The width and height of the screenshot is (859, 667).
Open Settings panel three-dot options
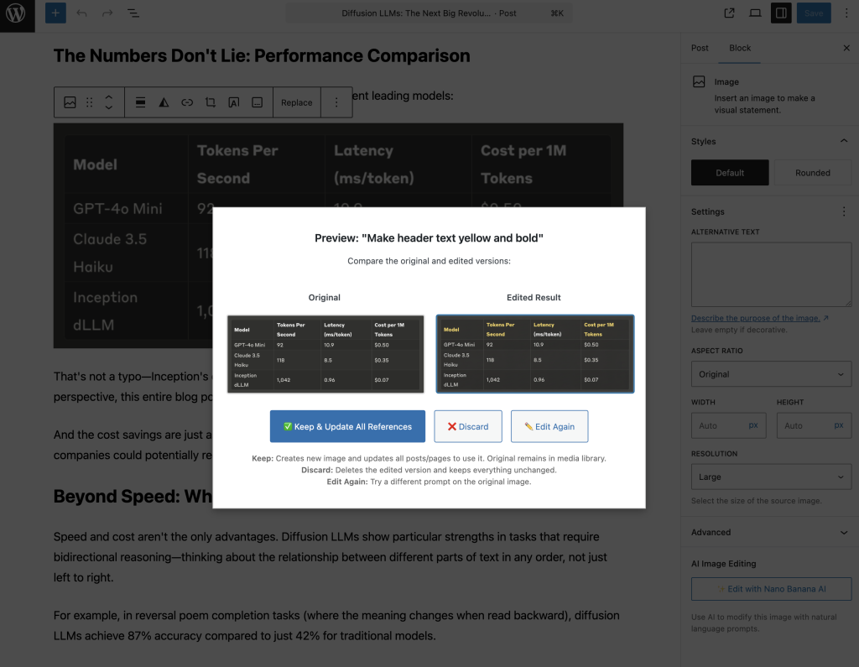tap(844, 211)
